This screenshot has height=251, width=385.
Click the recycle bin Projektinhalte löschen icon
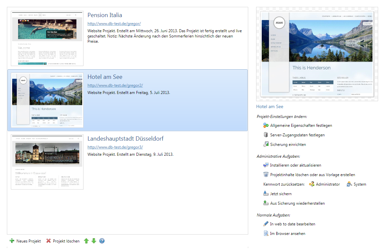pos(266,174)
